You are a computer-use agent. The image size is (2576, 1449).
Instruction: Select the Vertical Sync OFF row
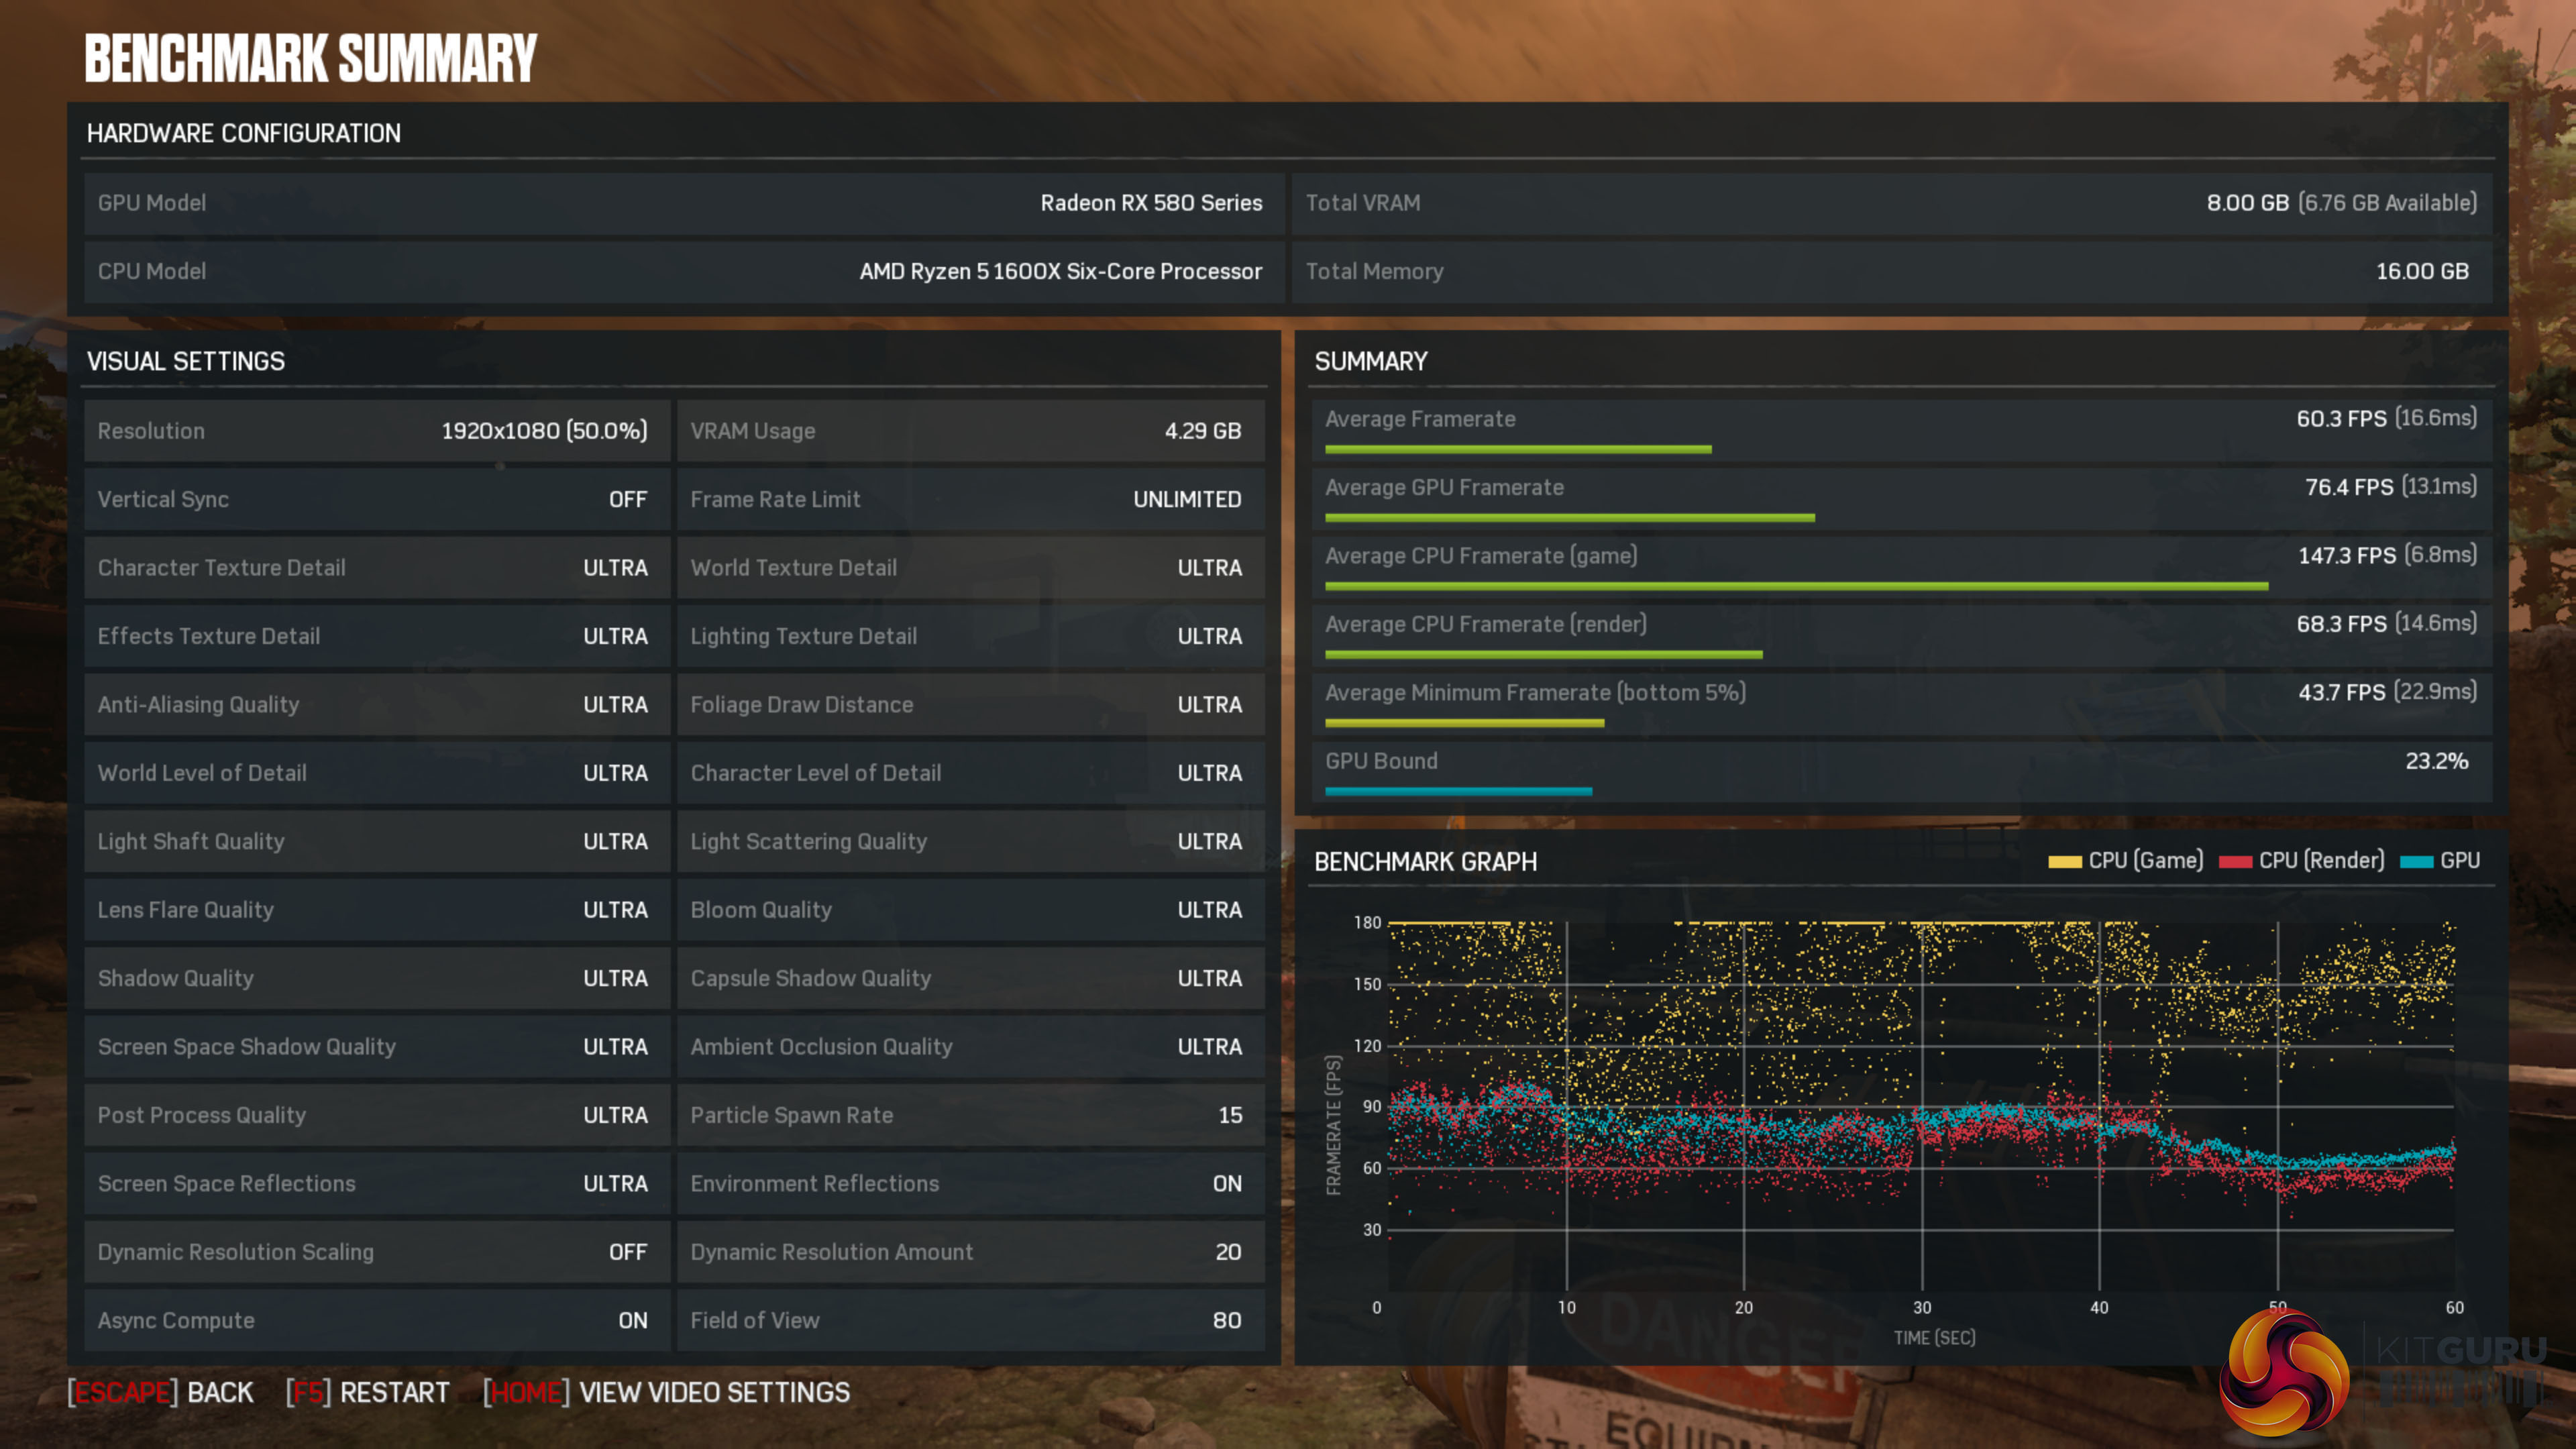click(x=376, y=499)
